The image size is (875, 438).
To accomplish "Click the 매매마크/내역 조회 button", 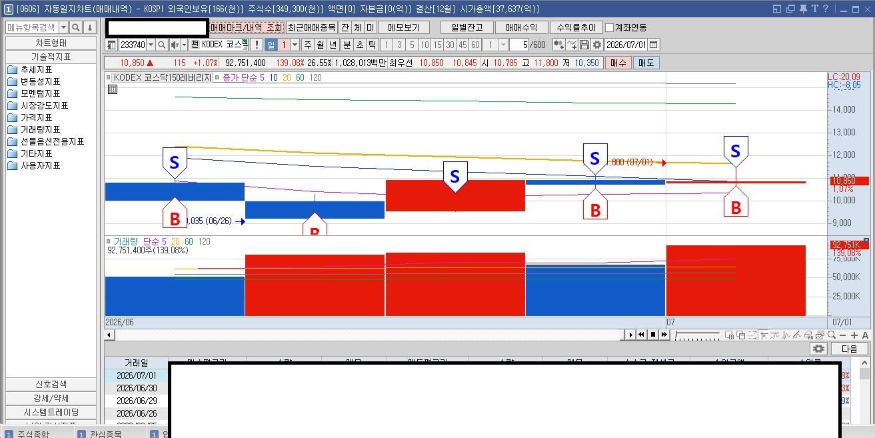I will pyautogui.click(x=247, y=27).
